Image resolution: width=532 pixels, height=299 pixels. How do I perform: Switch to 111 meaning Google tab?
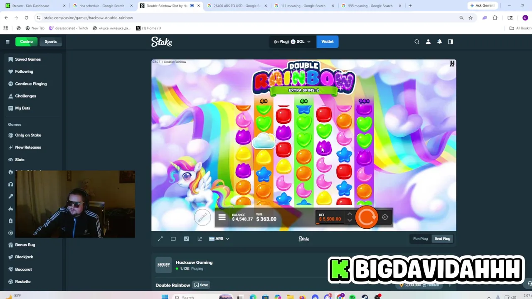tap(303, 6)
